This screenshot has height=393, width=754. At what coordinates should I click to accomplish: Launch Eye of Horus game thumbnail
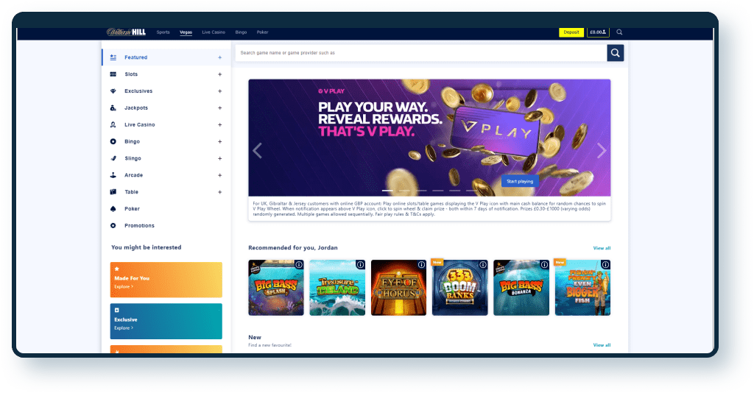(398, 288)
